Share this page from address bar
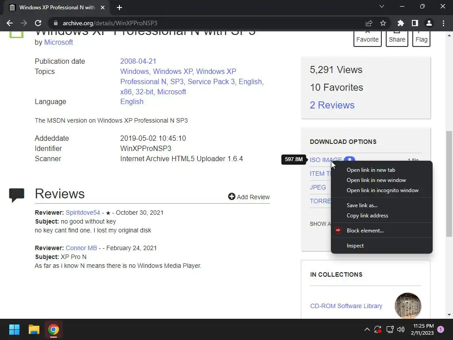The width and height of the screenshot is (453, 340). pos(369,23)
